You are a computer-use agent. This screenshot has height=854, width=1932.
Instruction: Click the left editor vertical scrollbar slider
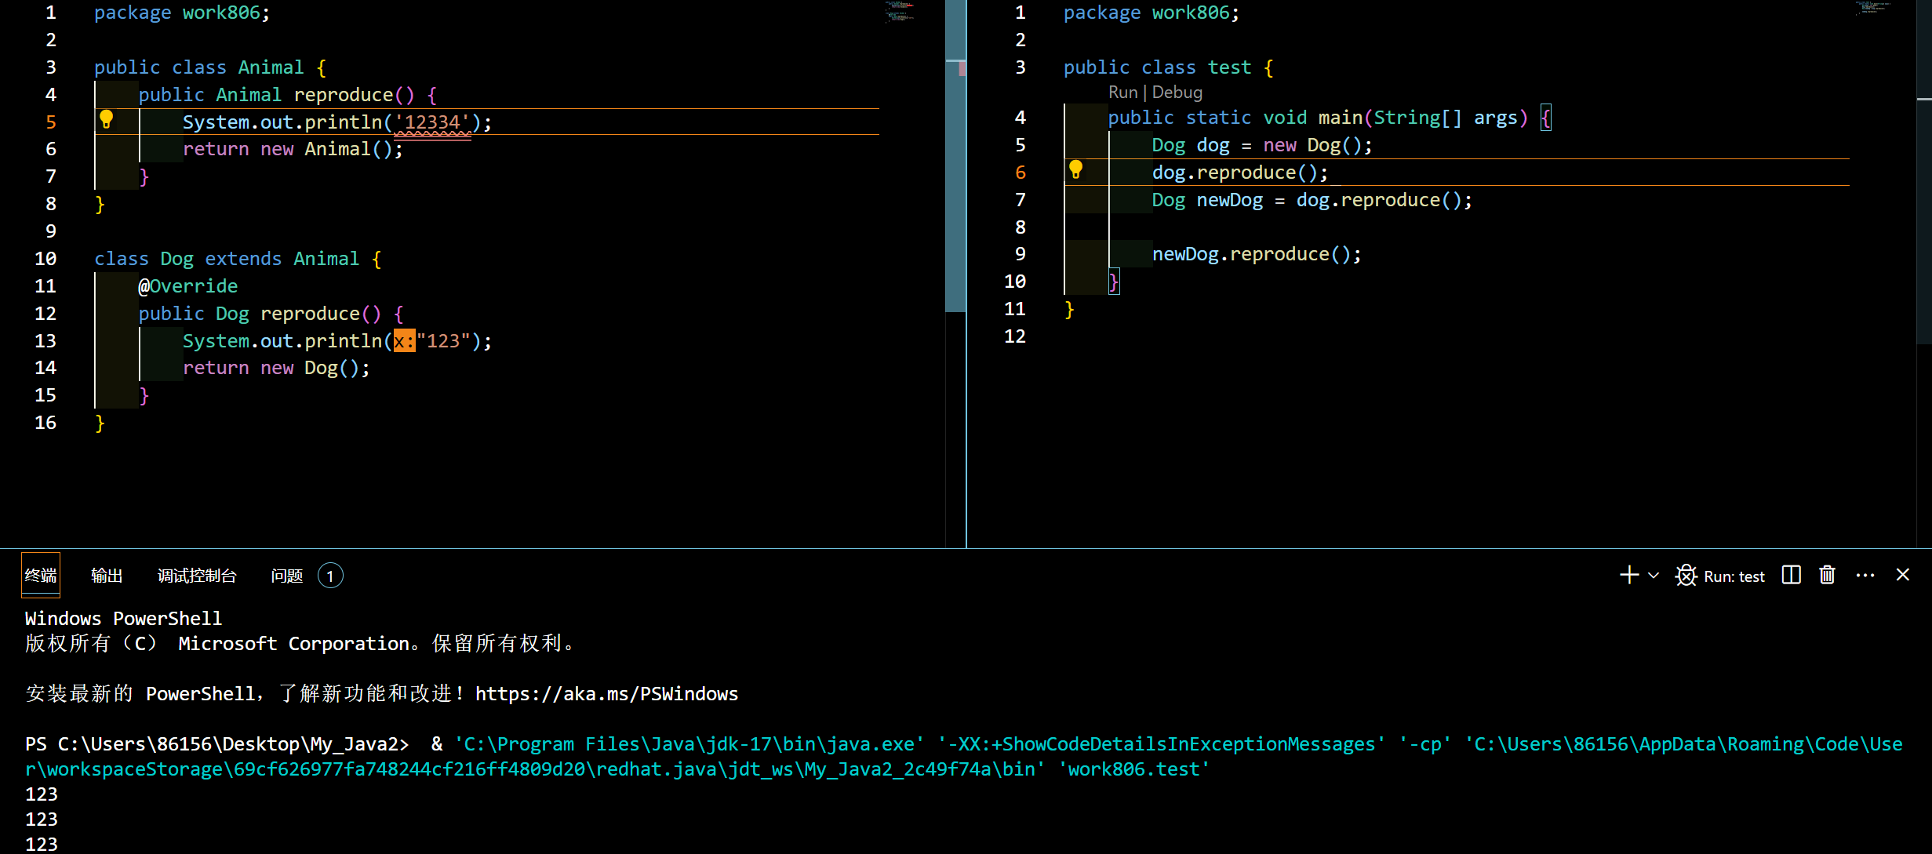[x=955, y=157]
